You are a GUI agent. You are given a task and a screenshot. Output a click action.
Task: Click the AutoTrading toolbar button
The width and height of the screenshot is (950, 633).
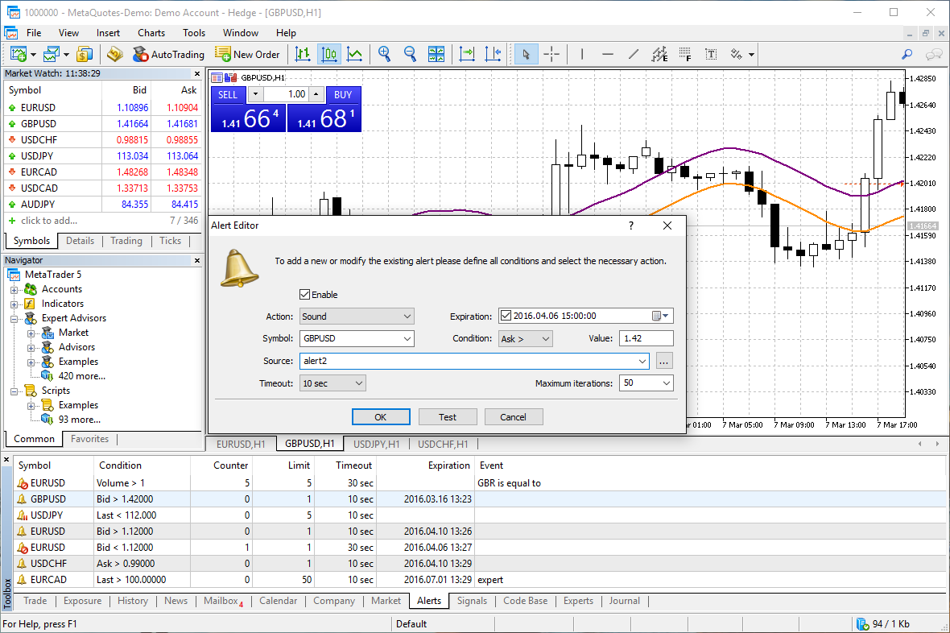pyautogui.click(x=168, y=55)
